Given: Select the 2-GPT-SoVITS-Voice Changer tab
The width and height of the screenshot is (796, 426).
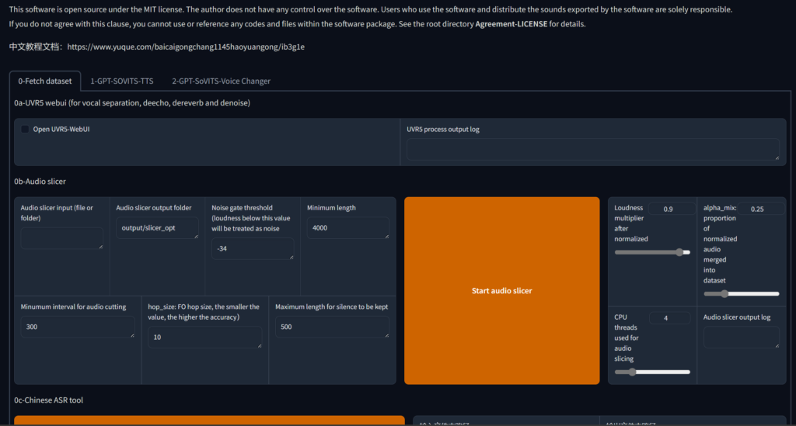Looking at the screenshot, I should 221,81.
